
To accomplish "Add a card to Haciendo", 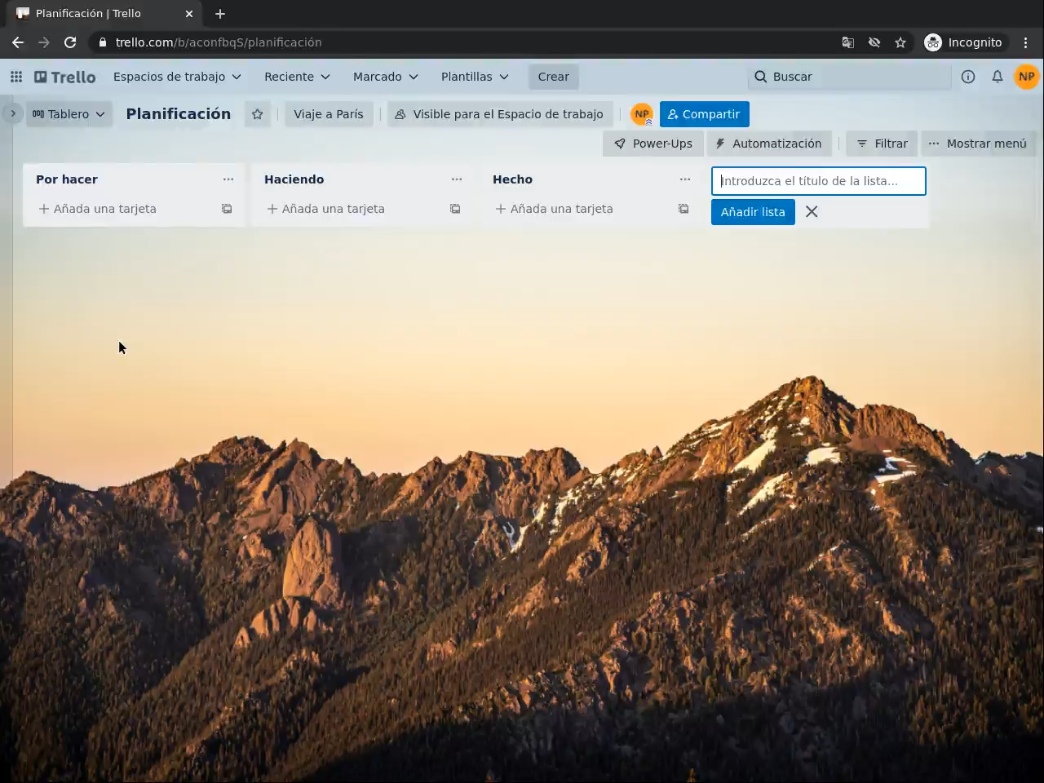I will click(x=351, y=209).
